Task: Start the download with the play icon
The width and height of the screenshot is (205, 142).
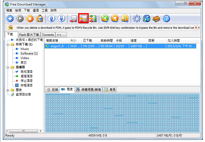Action: point(20,18)
